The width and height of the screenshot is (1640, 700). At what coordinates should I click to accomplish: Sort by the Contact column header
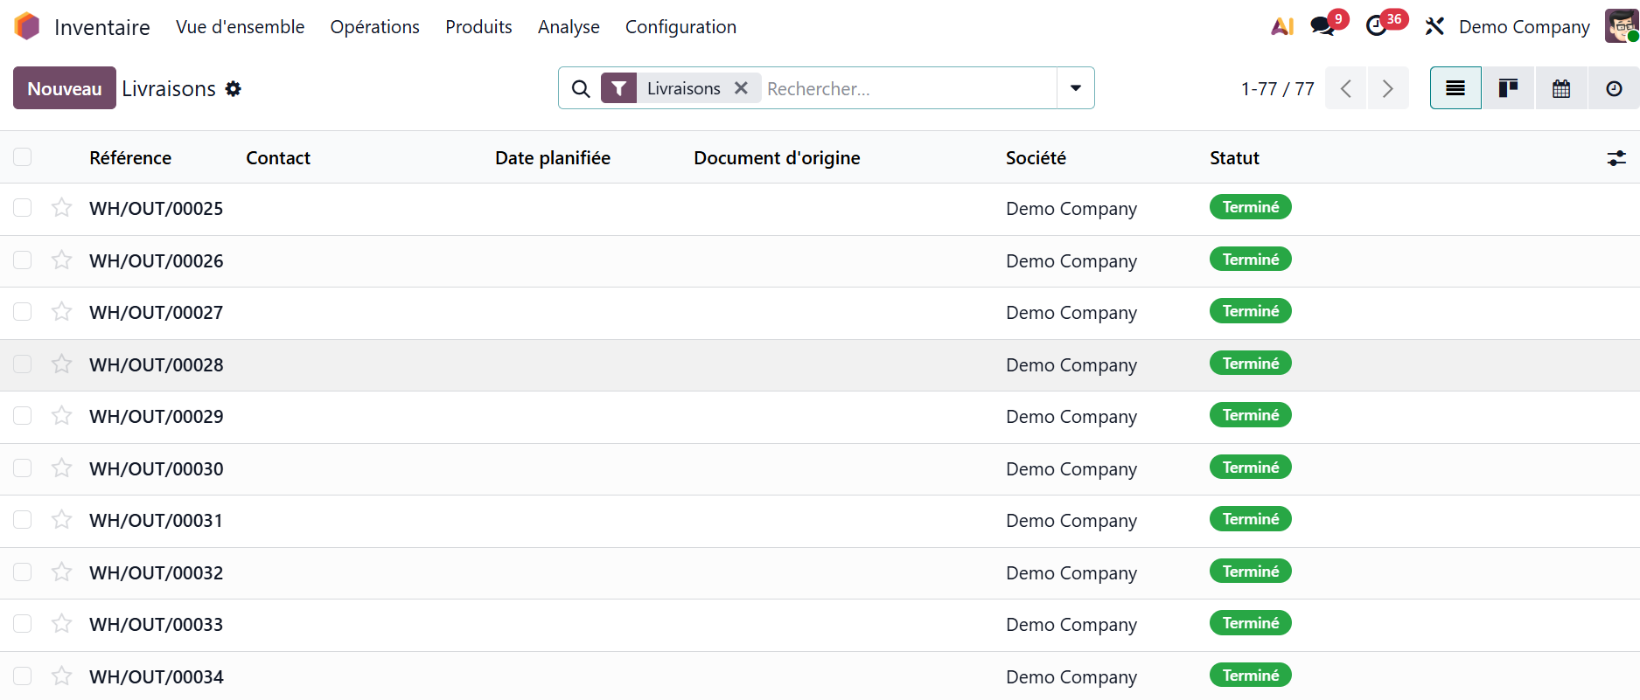[x=278, y=158]
